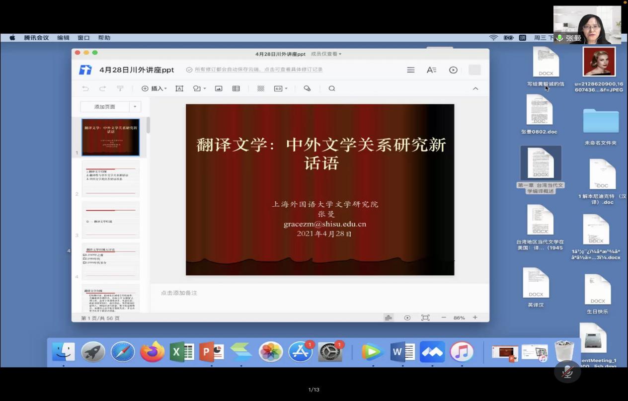Click the insert image icon
Screen dimensions: 628x401
pyautogui.click(x=219, y=88)
